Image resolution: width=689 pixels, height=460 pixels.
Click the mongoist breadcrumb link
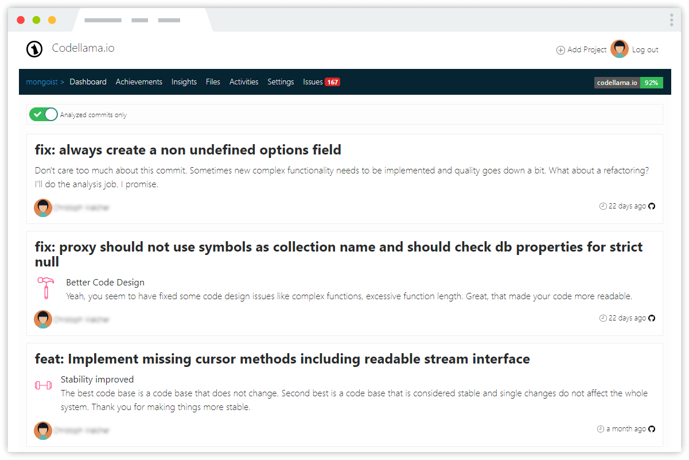pos(42,82)
